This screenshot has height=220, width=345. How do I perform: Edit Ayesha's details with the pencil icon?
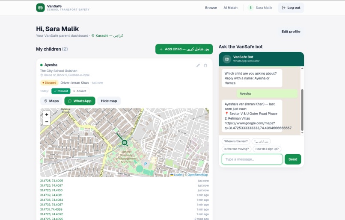click(198, 65)
